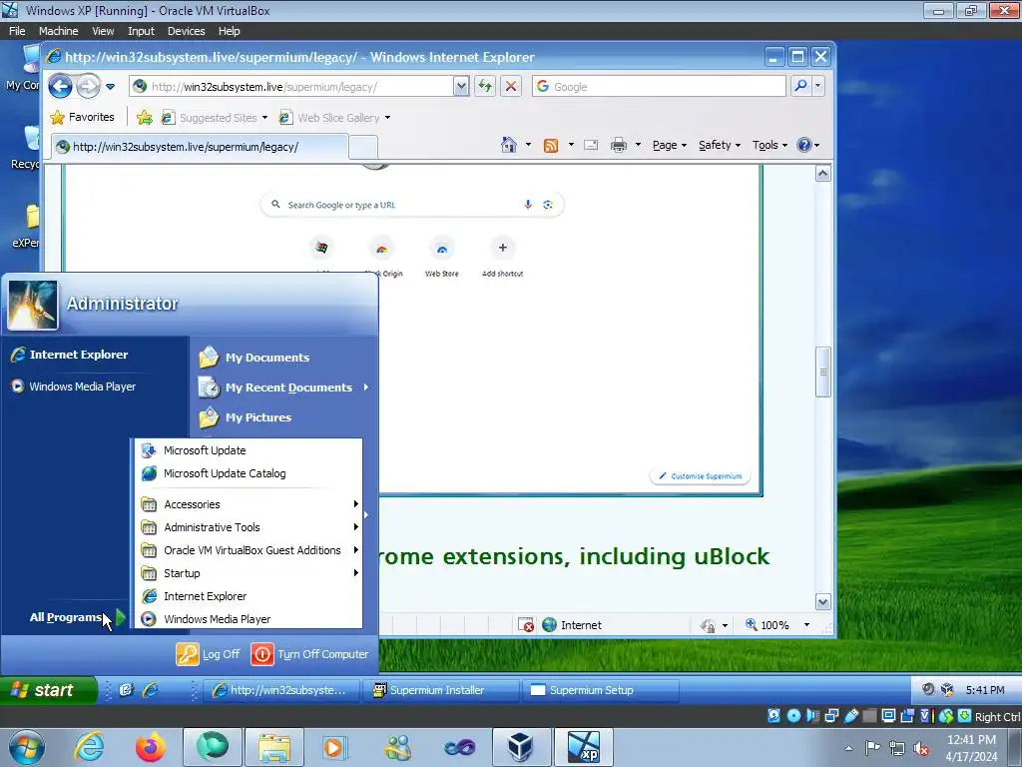
Task: Launch Internet Explorer from All Programs list
Action: tap(249, 595)
